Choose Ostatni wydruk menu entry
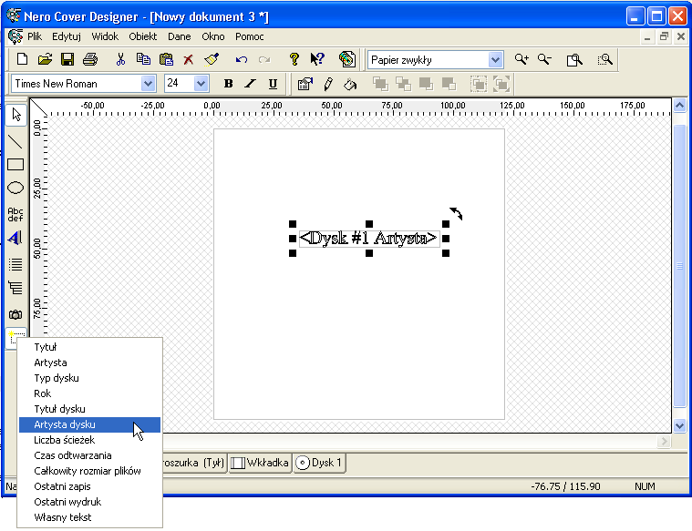 [x=89, y=502]
